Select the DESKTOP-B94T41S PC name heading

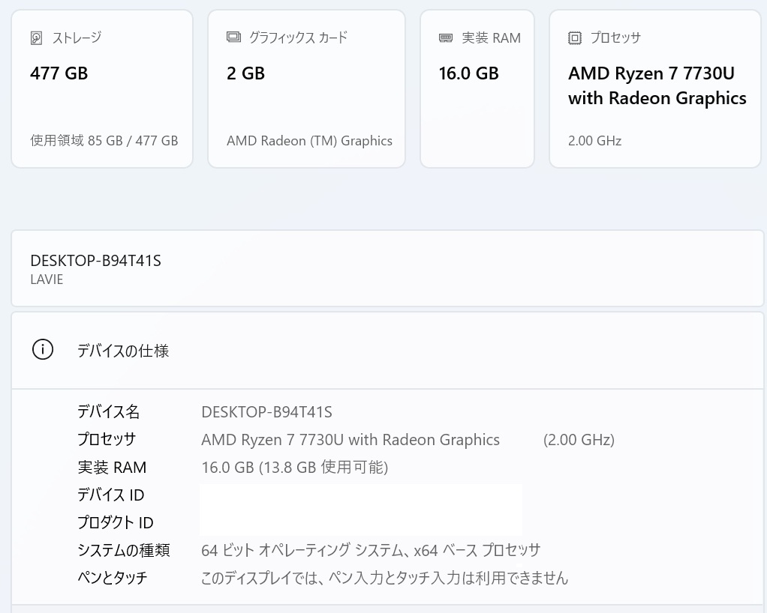pos(95,261)
